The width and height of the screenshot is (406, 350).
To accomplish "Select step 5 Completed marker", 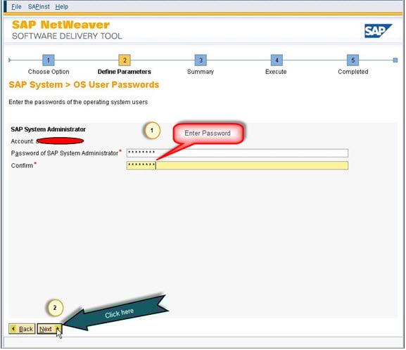I will click(353, 60).
